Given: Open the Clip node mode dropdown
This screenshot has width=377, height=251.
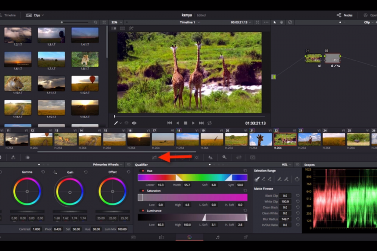Looking at the screenshot, I should point(369,22).
